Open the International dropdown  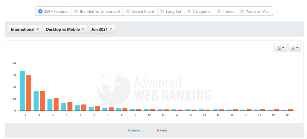tap(25, 29)
